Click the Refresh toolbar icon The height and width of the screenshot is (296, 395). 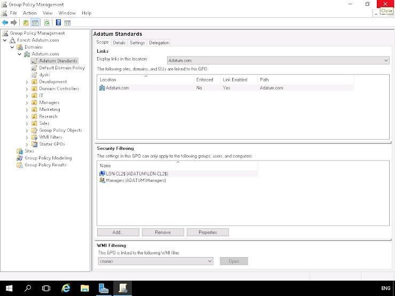click(47, 22)
